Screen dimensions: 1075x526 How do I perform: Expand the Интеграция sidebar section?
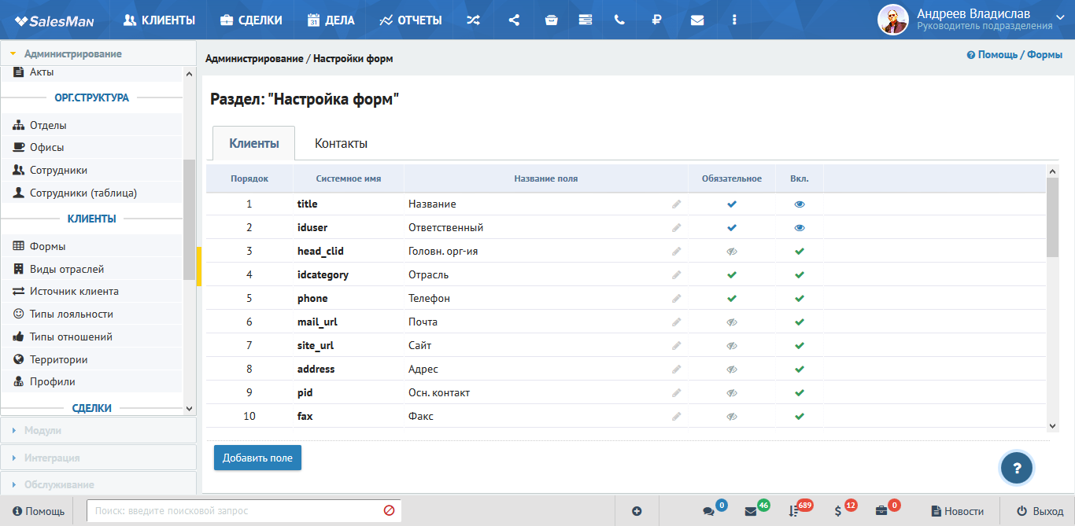click(98, 458)
